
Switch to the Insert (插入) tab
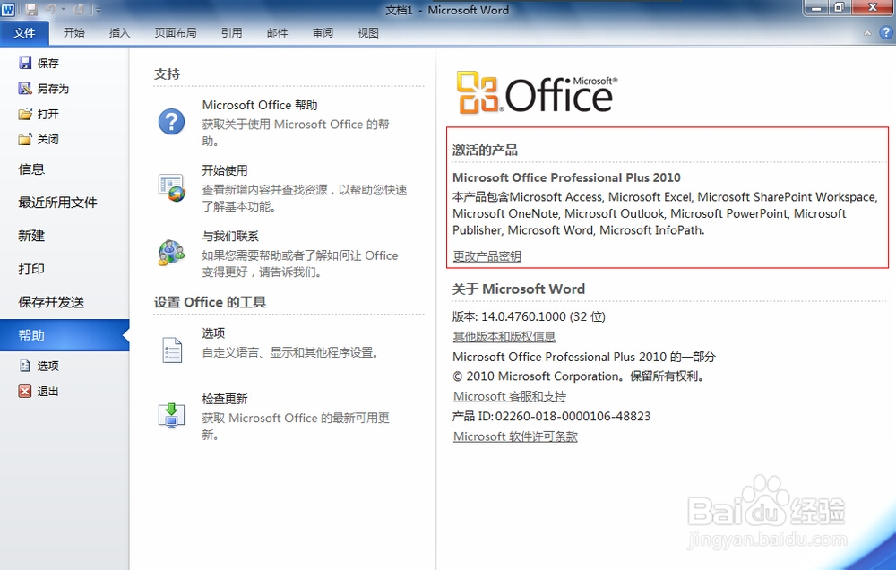click(x=119, y=32)
